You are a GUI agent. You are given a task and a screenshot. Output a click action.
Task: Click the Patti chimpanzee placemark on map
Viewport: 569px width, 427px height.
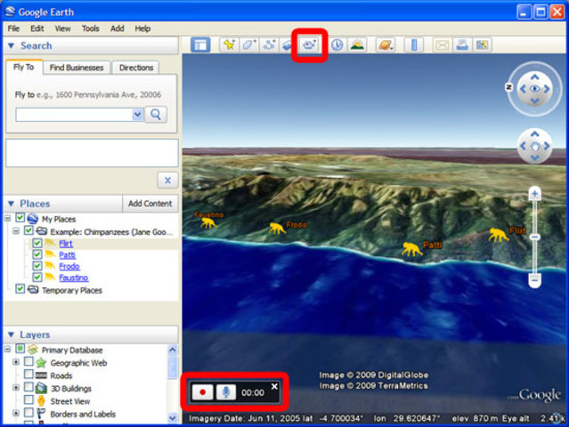click(x=412, y=249)
